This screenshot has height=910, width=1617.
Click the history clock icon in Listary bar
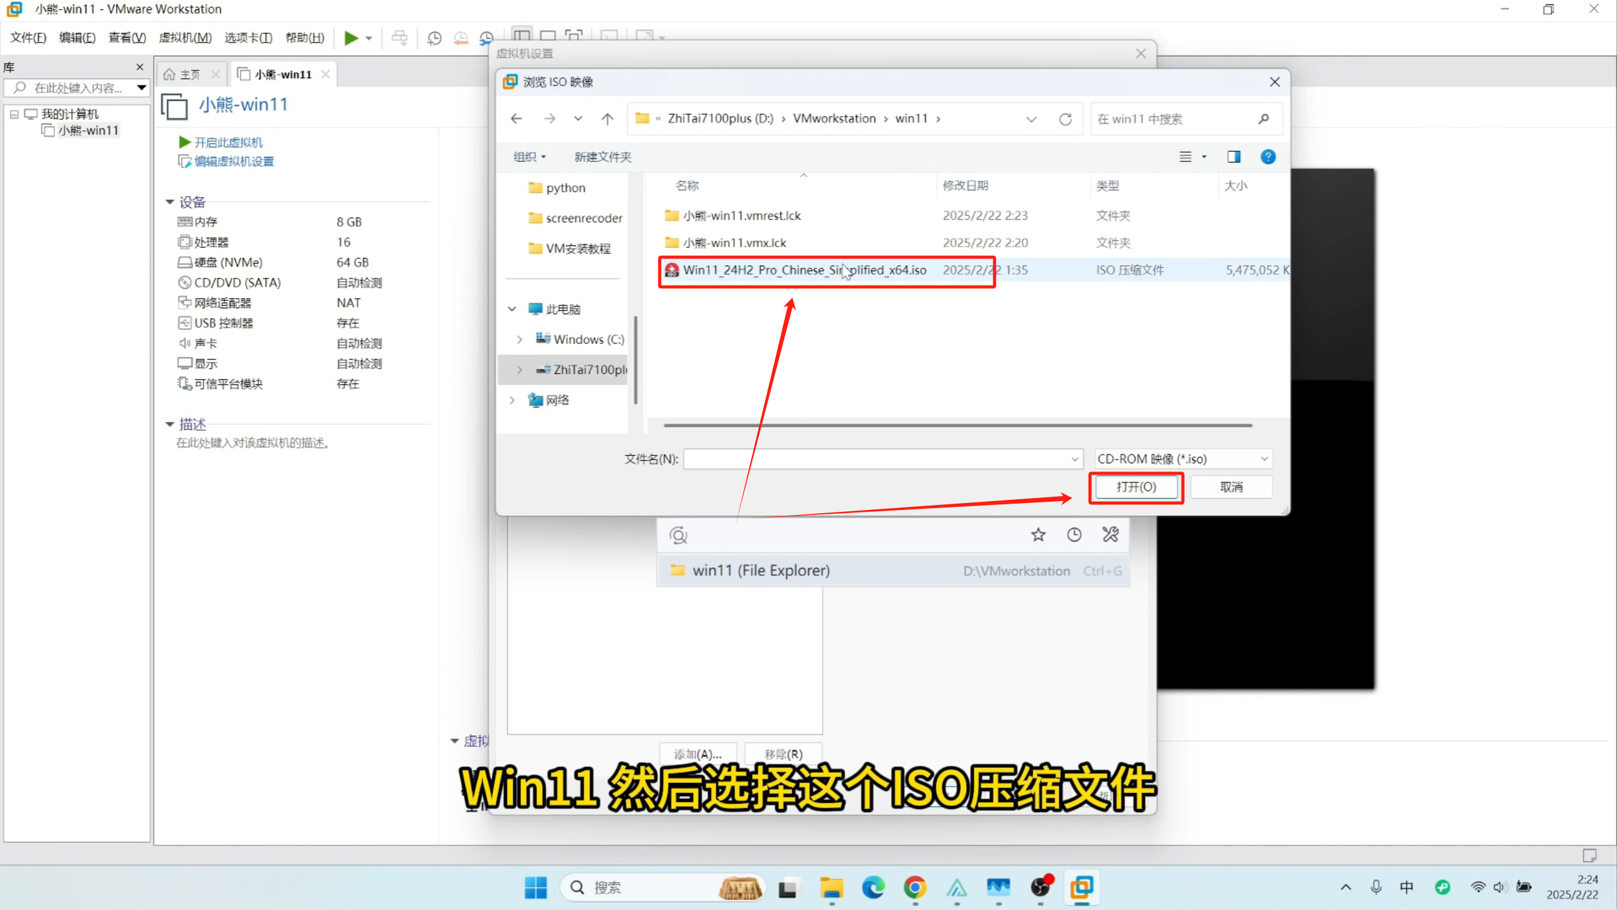pyautogui.click(x=1074, y=535)
